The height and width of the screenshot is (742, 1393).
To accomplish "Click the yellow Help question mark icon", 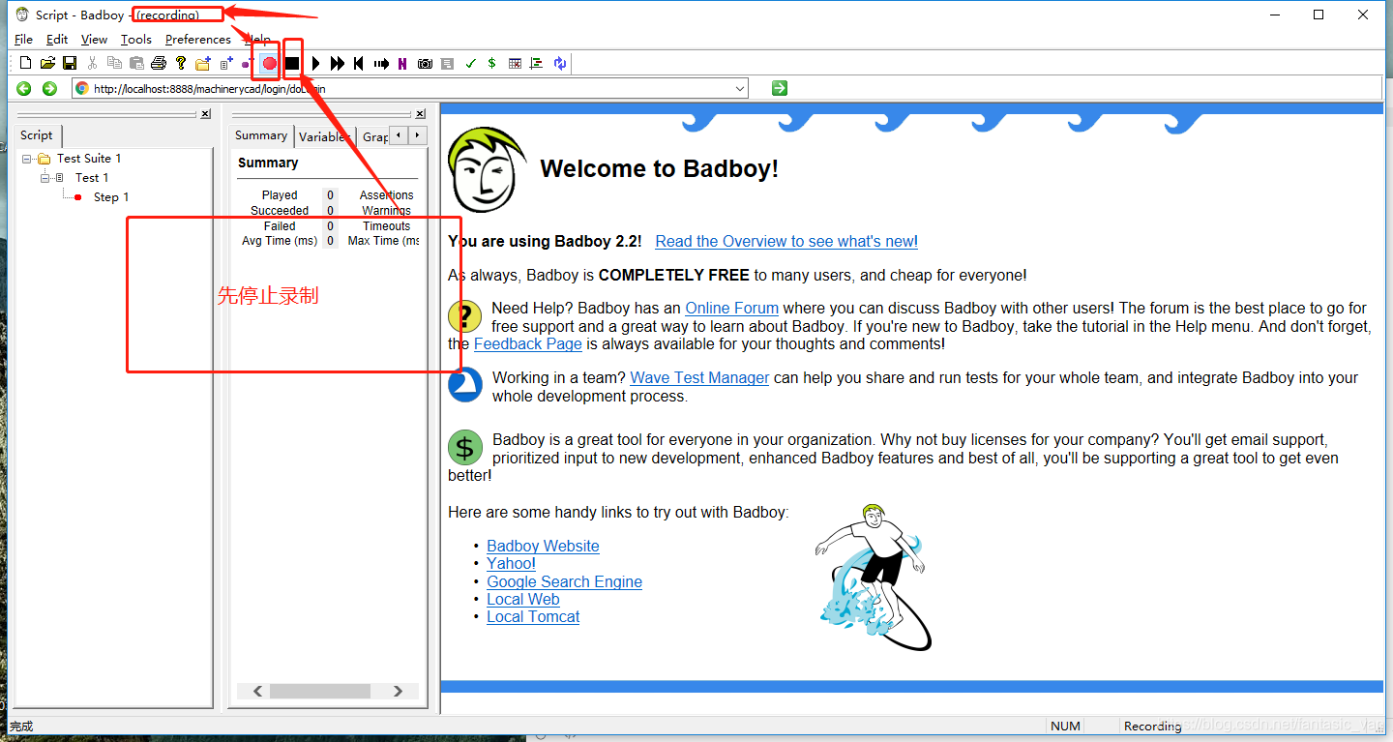I will [181, 63].
